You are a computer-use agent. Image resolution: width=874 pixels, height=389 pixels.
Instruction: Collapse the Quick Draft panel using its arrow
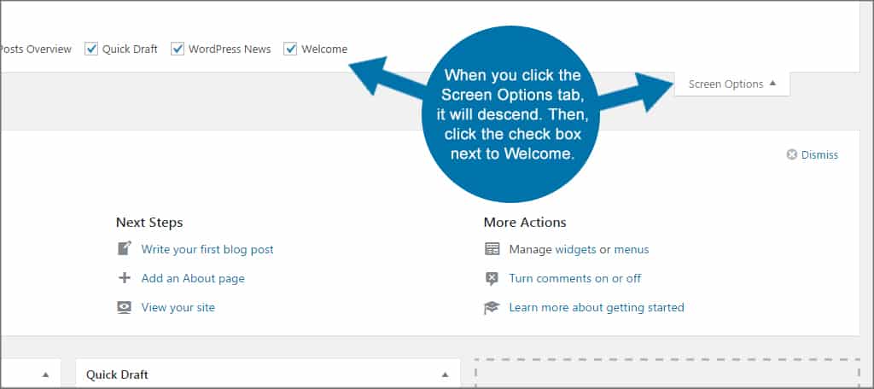pyautogui.click(x=444, y=374)
